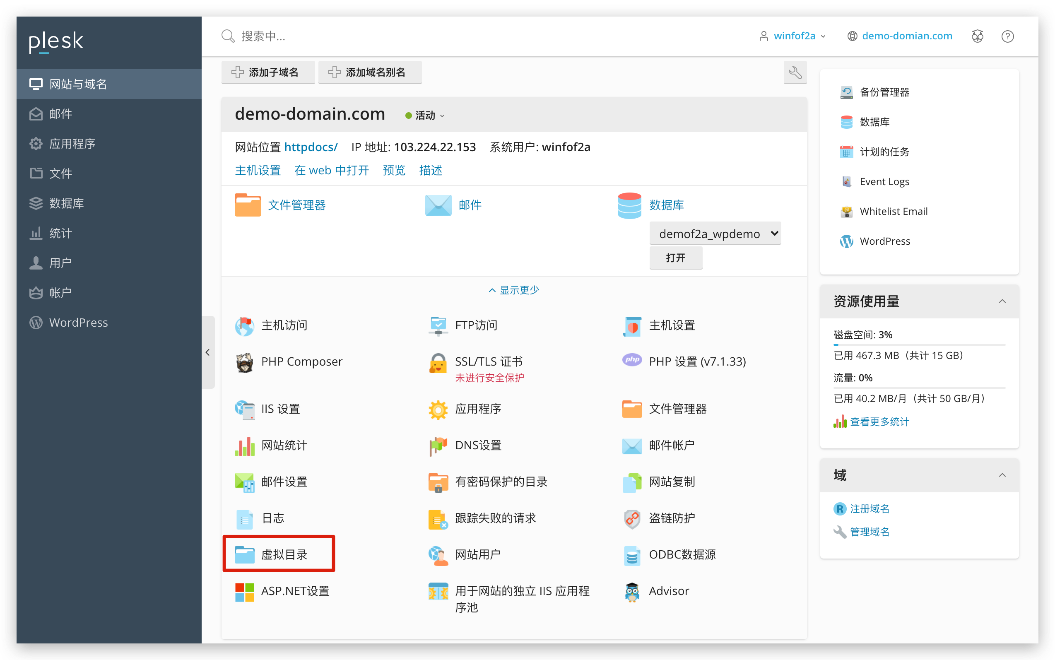Click the DNS设置 flags icon

[438, 446]
